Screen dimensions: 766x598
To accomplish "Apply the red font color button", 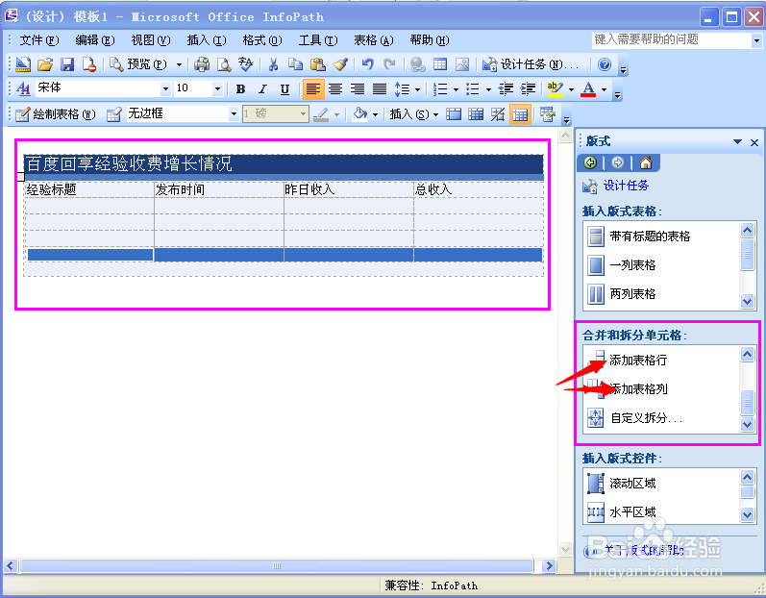I will coord(588,88).
